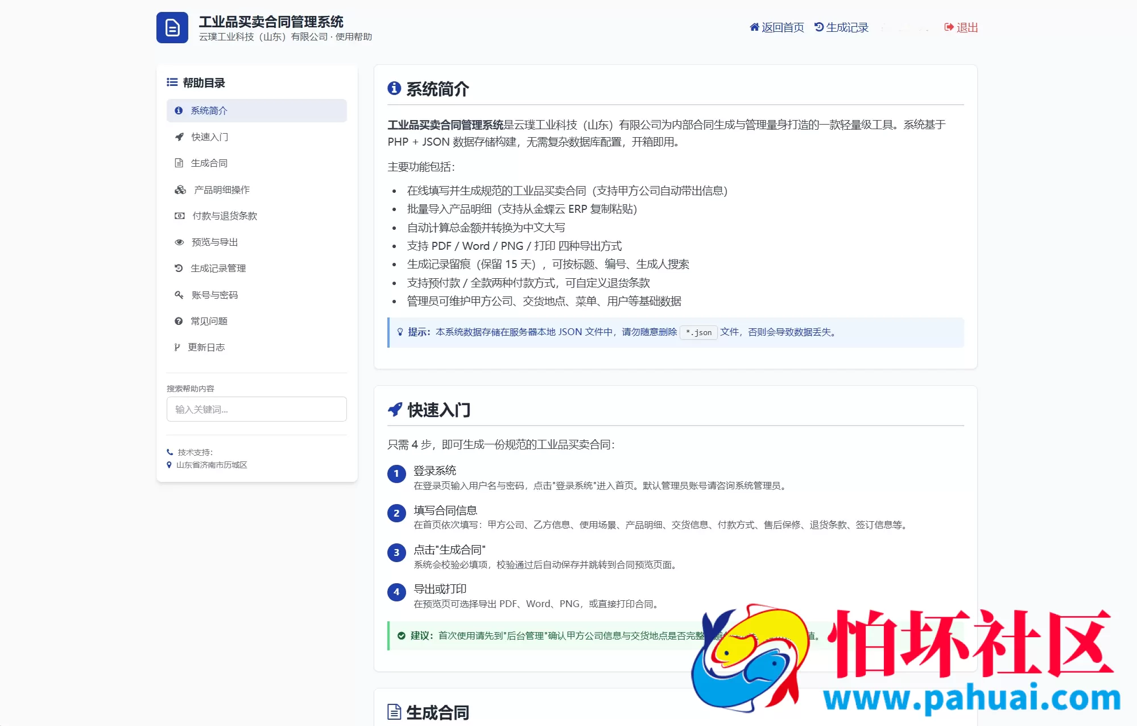
Task: Jump to the 预览与导出 section
Action: tap(257, 242)
